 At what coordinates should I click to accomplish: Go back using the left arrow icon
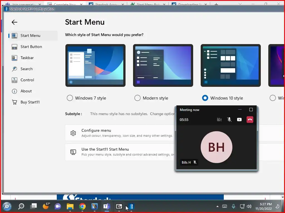pos(14,22)
